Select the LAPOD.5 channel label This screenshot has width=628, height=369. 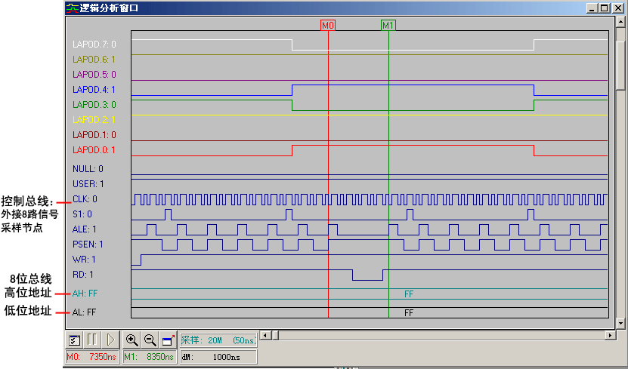point(94,75)
